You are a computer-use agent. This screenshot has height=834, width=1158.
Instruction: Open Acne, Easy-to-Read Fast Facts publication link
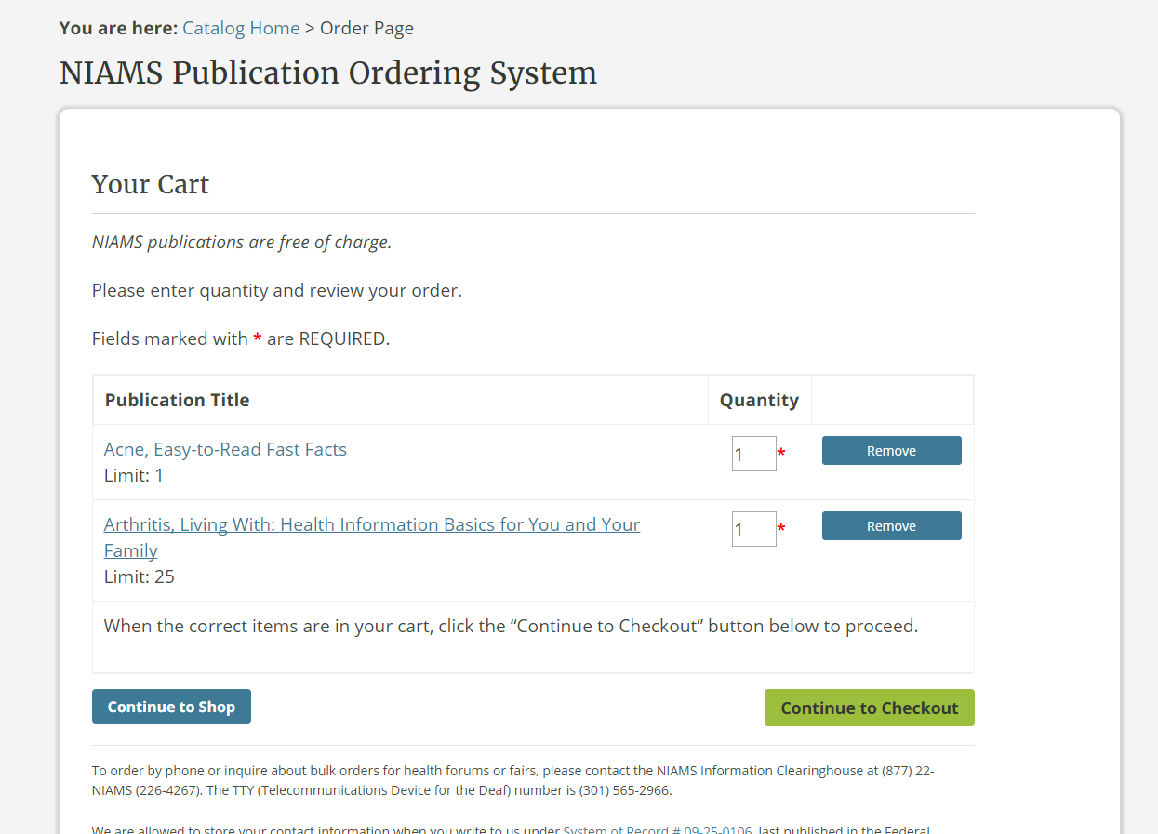(x=225, y=449)
